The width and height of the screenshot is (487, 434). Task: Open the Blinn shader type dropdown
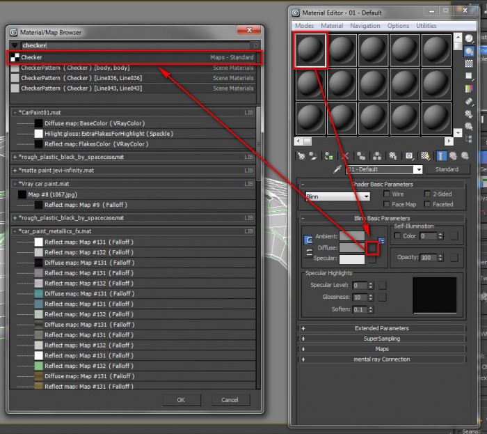(334, 197)
